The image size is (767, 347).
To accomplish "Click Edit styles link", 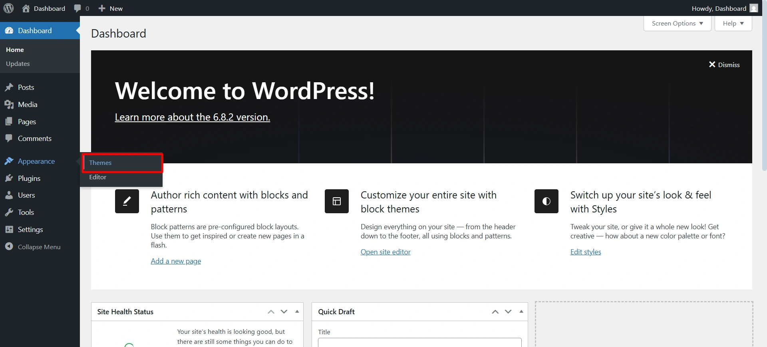I will click(586, 252).
